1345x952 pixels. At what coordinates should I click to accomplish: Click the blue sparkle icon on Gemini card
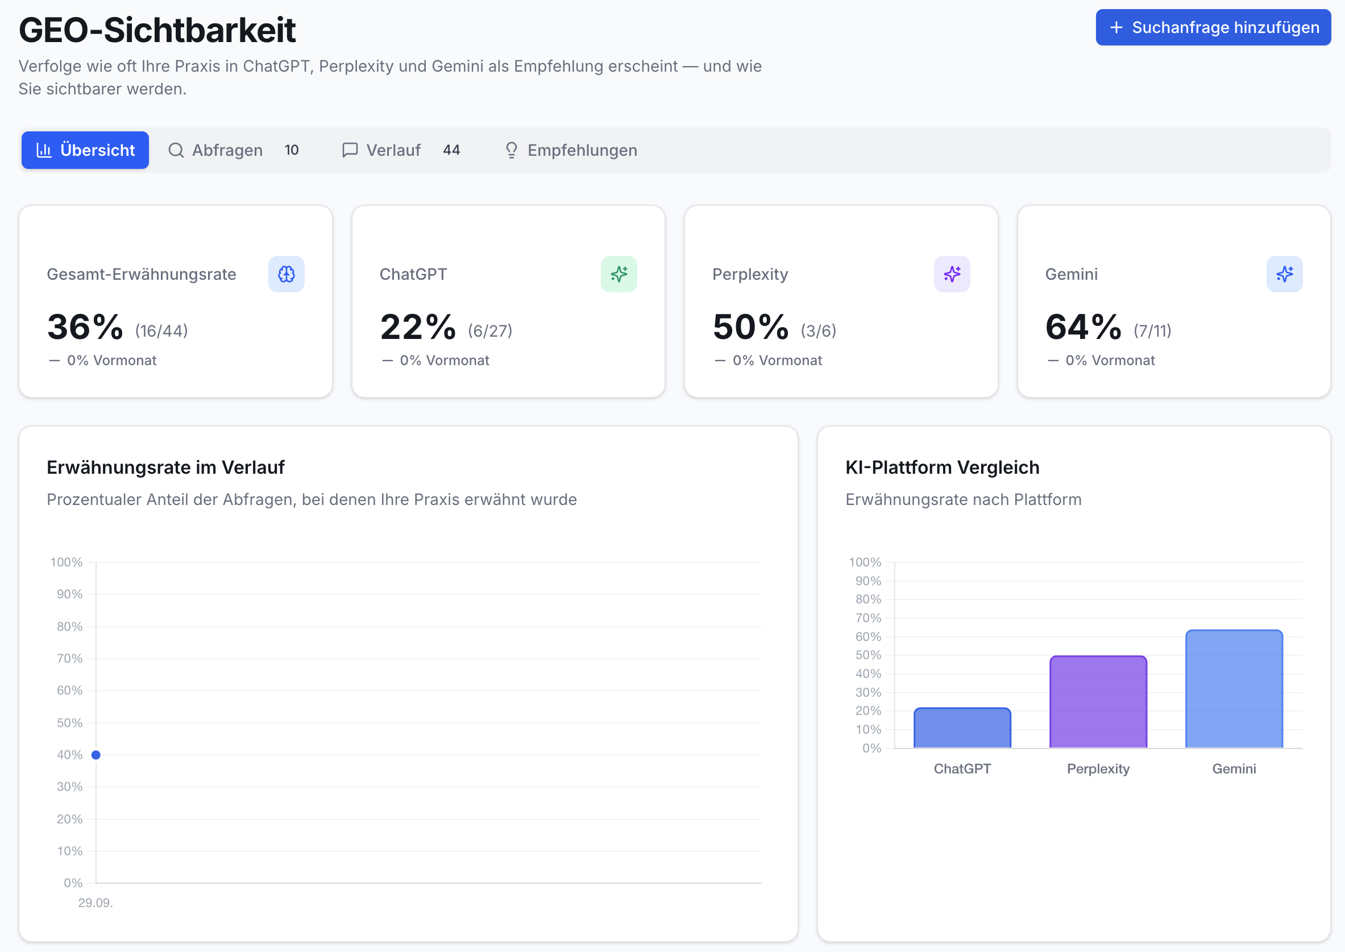point(1284,274)
